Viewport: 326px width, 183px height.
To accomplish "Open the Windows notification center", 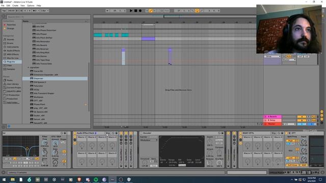I will [x=320, y=179].
